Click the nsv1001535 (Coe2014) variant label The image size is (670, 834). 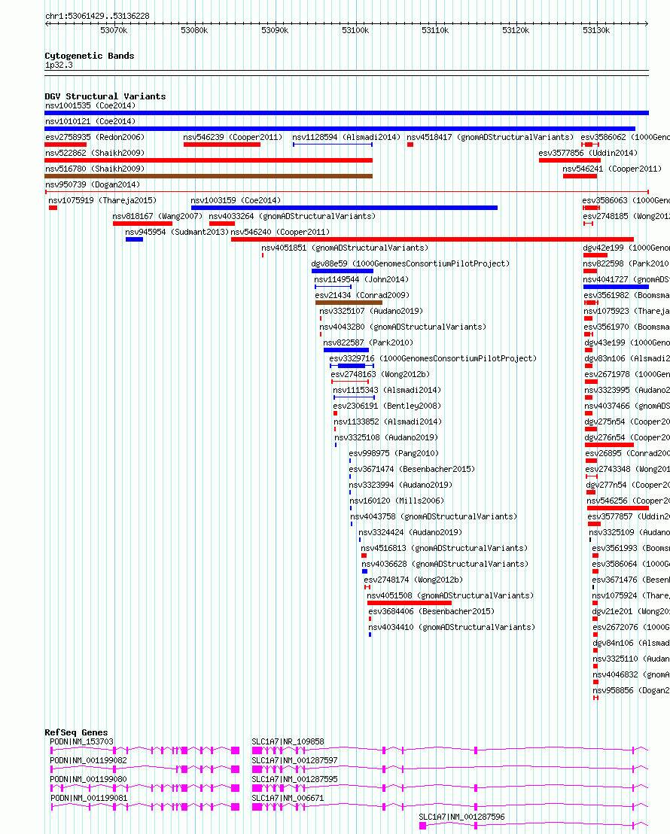click(x=90, y=106)
